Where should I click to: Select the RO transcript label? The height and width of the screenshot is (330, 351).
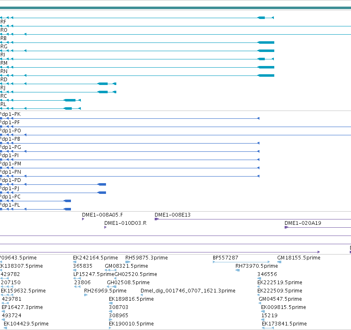(4, 30)
